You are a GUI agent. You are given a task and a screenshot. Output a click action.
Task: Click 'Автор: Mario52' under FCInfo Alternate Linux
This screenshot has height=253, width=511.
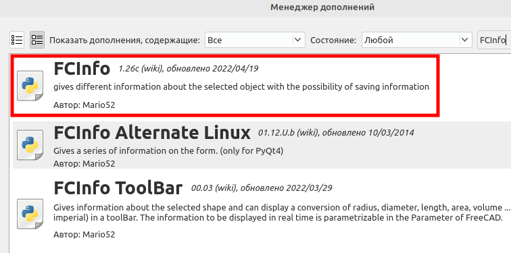point(84,163)
